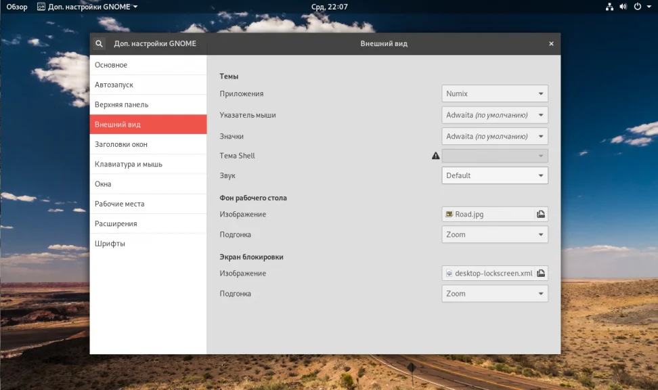Click the Темы section heading
Viewport: 658px width, 390px height.
tap(229, 77)
